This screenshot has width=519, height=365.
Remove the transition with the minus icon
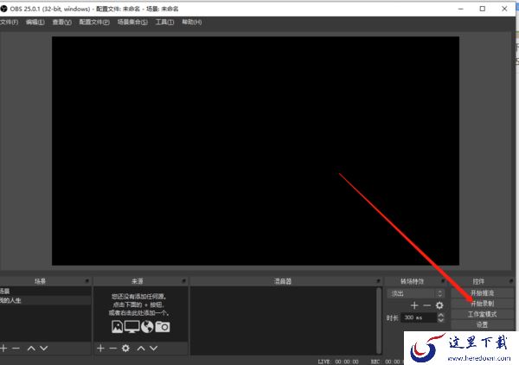point(427,305)
